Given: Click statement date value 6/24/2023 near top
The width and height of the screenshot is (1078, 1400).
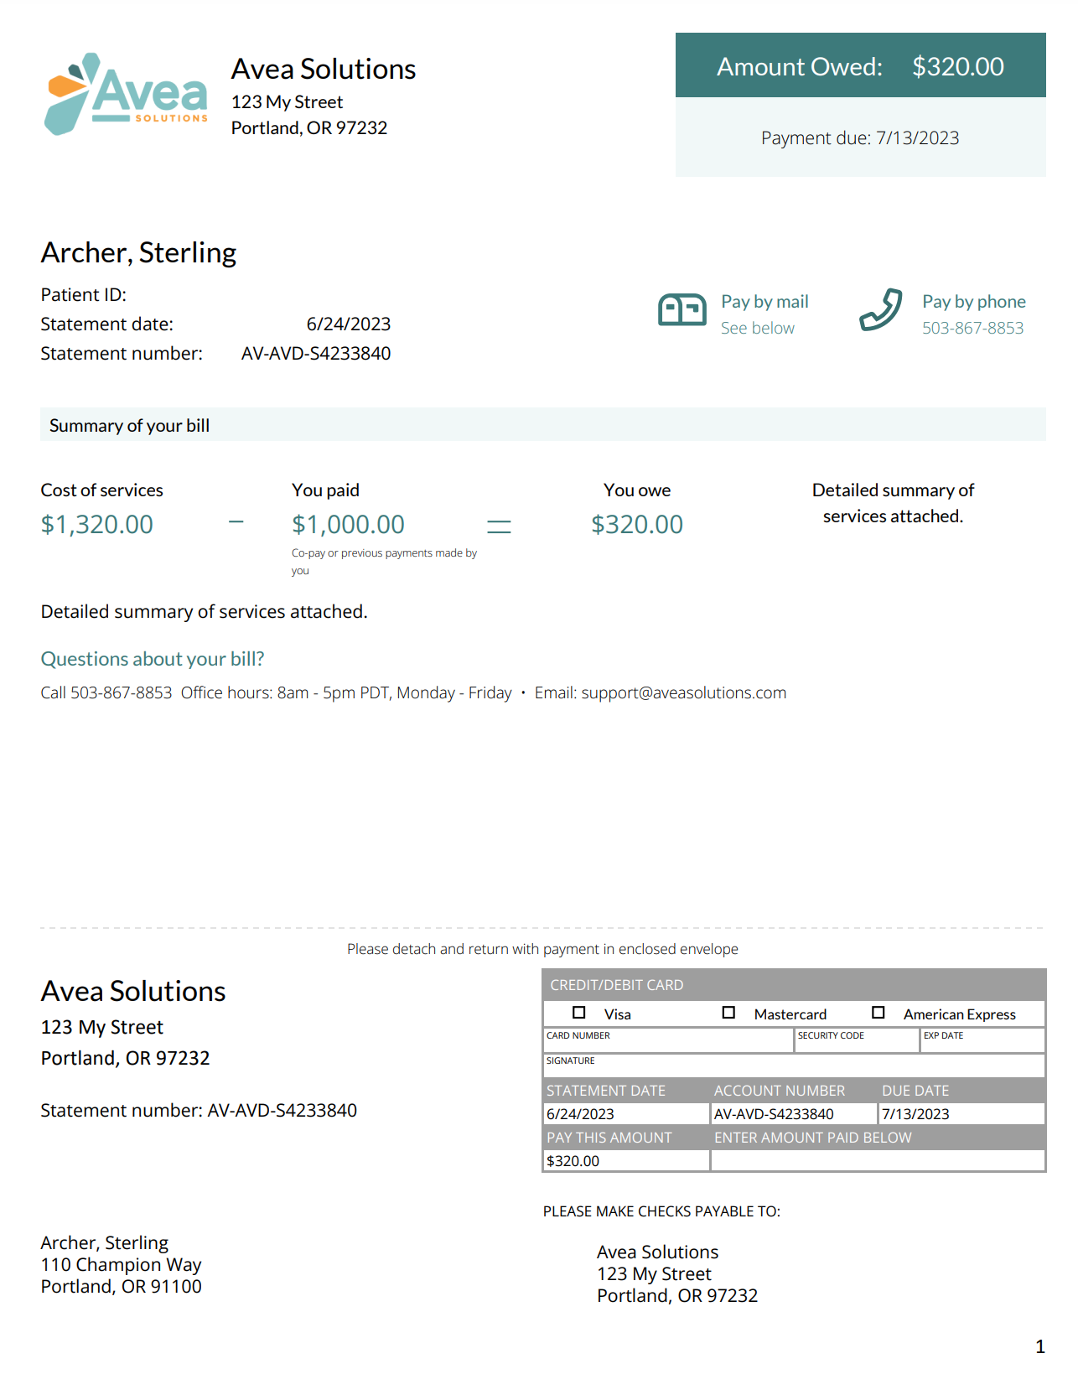Looking at the screenshot, I should tap(349, 324).
